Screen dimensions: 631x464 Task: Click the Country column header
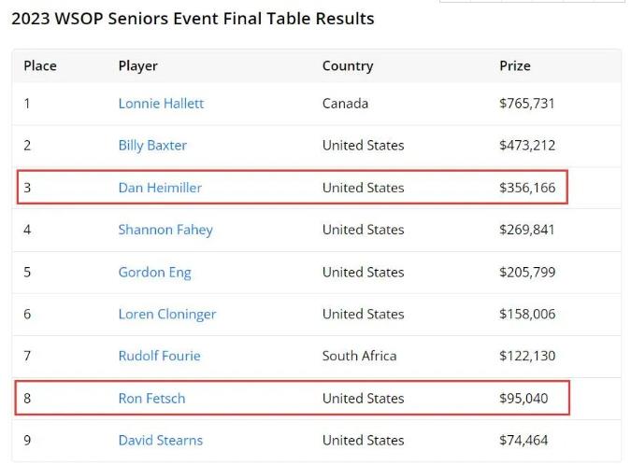(x=348, y=66)
